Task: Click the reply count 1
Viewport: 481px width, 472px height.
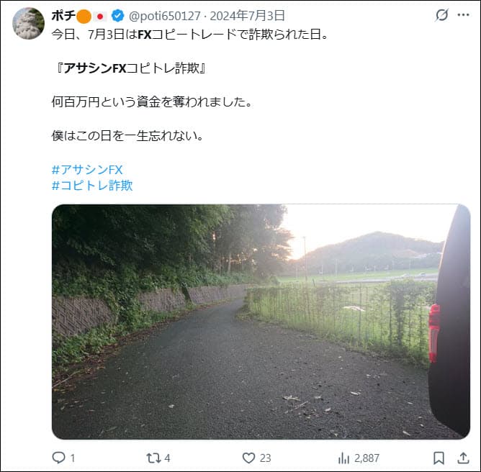Action: pos(73,458)
